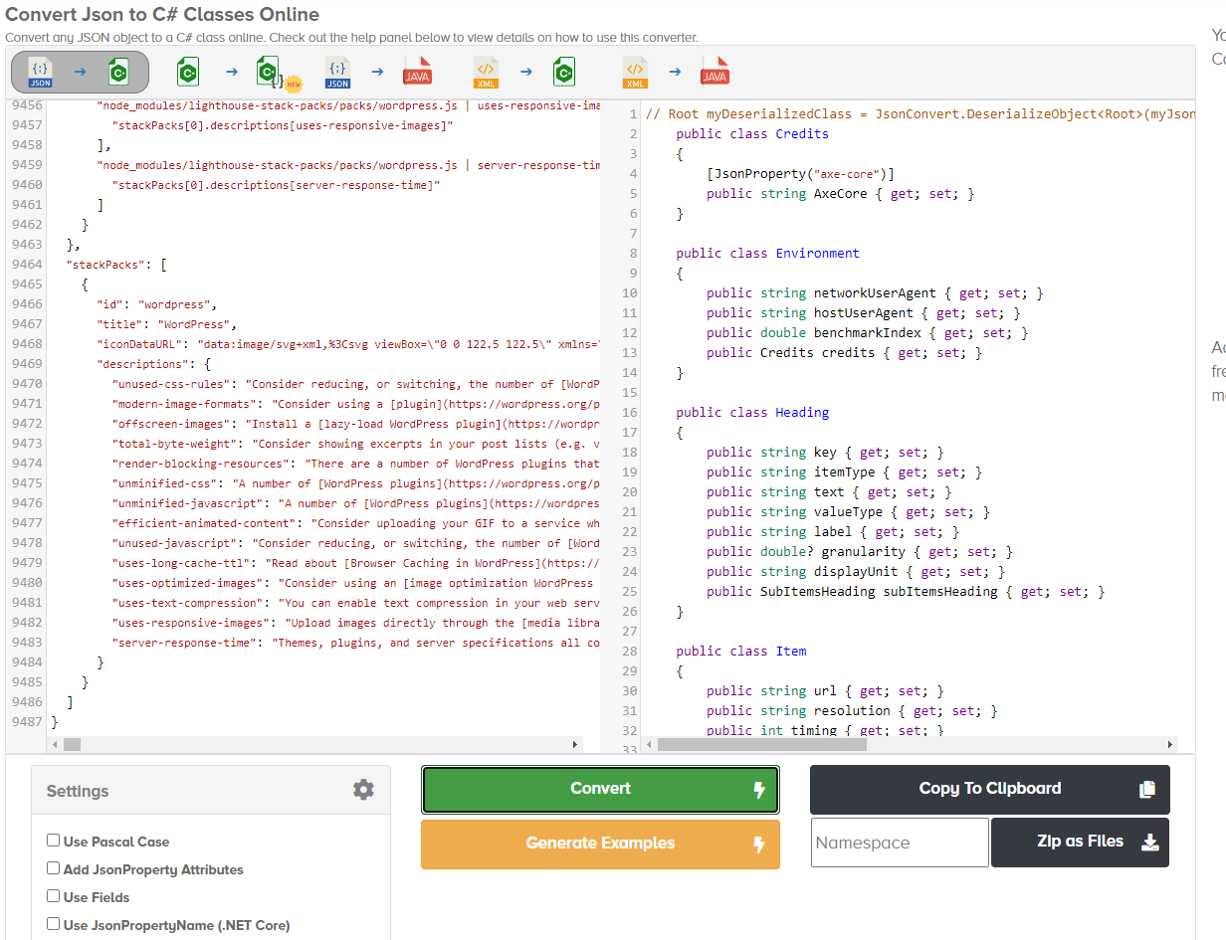Click the "public double? granularity" line
This screenshot has width=1226, height=940.
pyautogui.click(x=860, y=551)
